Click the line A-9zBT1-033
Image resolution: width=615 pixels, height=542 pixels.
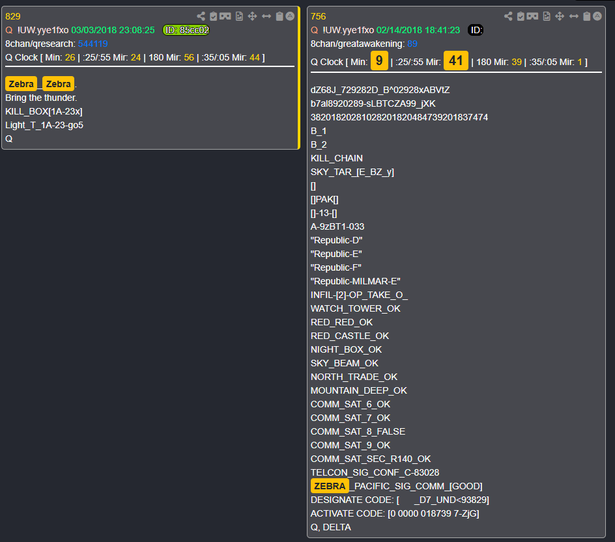[x=337, y=226]
